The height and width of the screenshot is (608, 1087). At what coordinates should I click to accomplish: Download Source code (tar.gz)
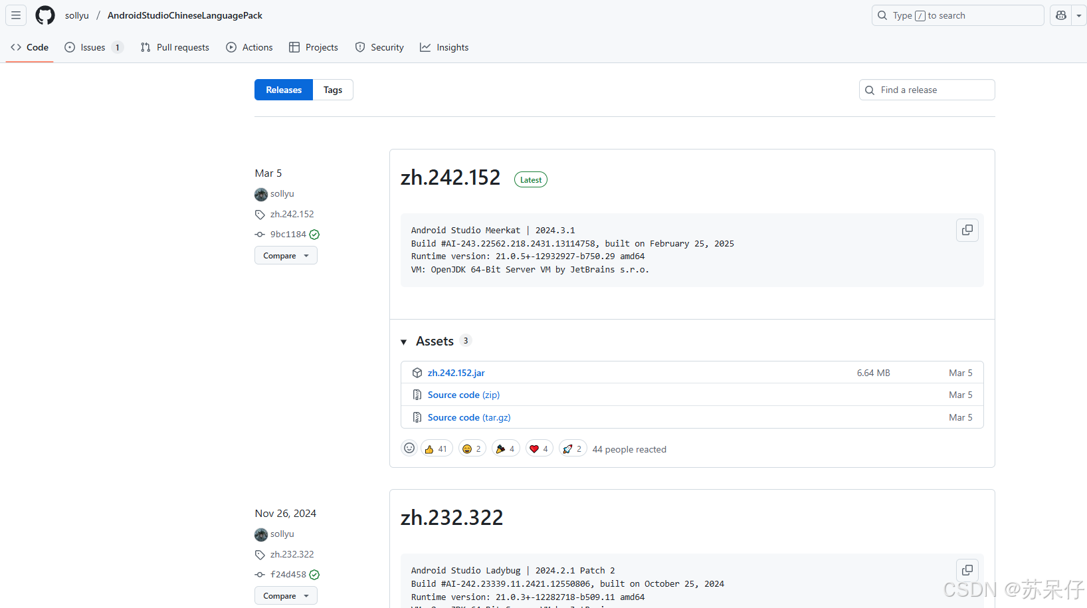469,417
